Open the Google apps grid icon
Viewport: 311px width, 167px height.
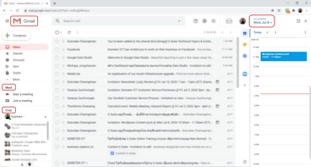tap(214, 21)
